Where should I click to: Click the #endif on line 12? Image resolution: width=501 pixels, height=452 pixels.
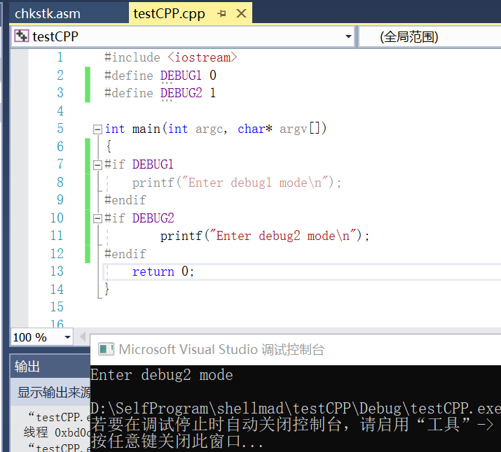coord(125,254)
